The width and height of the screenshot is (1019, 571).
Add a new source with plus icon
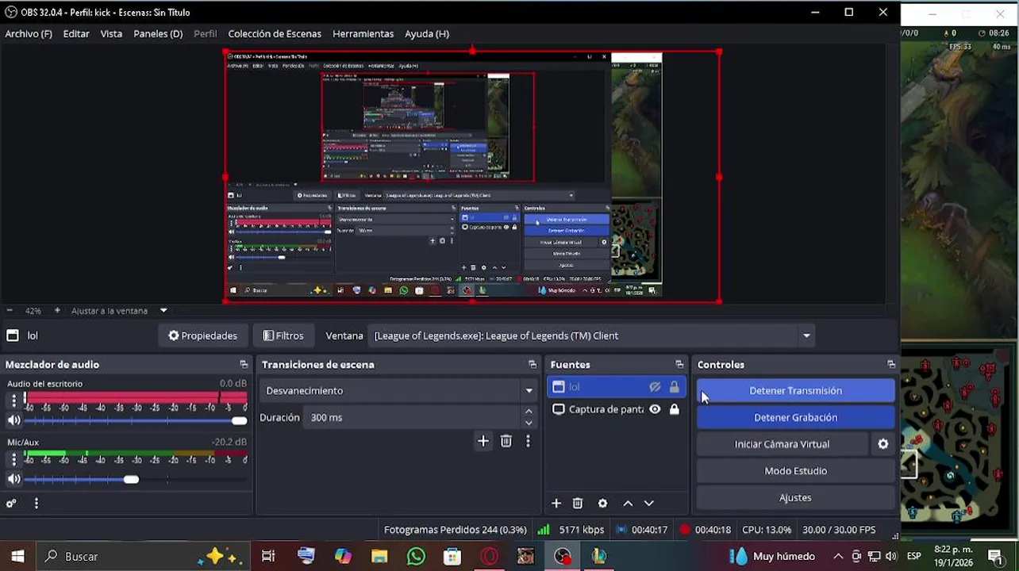(x=556, y=504)
